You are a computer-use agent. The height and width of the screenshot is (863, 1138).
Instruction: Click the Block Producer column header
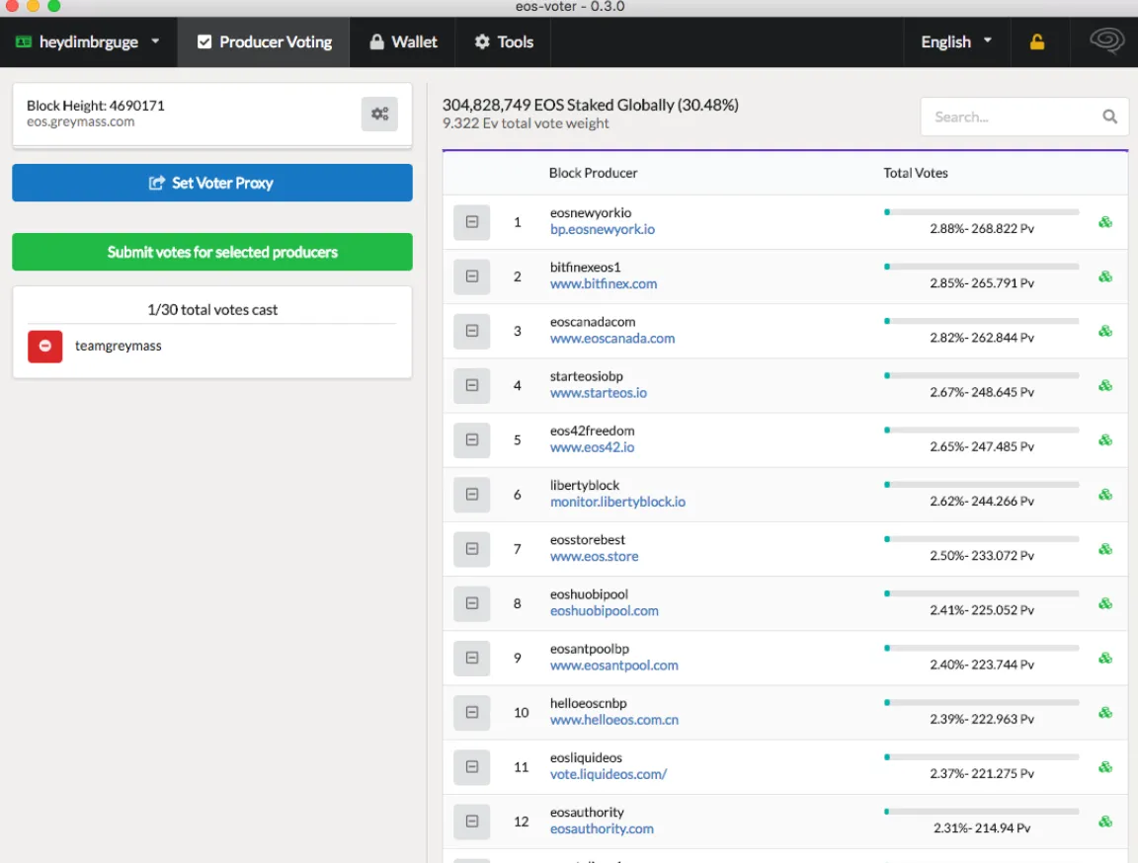593,173
